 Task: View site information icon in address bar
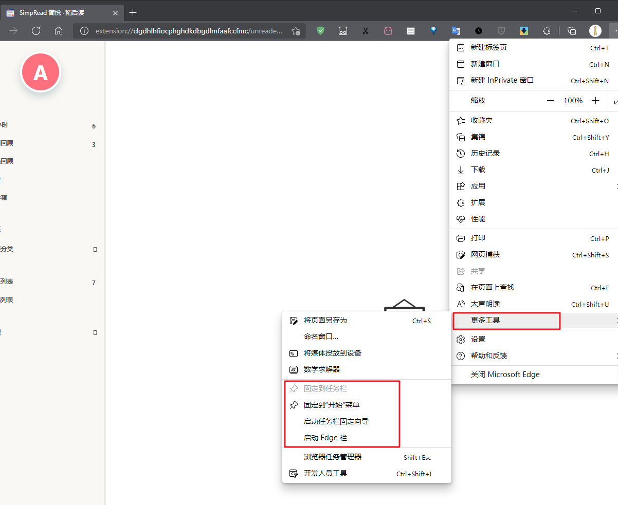click(84, 31)
